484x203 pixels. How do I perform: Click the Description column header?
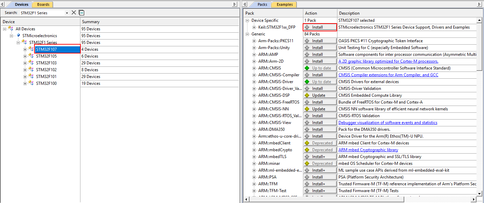(407, 13)
